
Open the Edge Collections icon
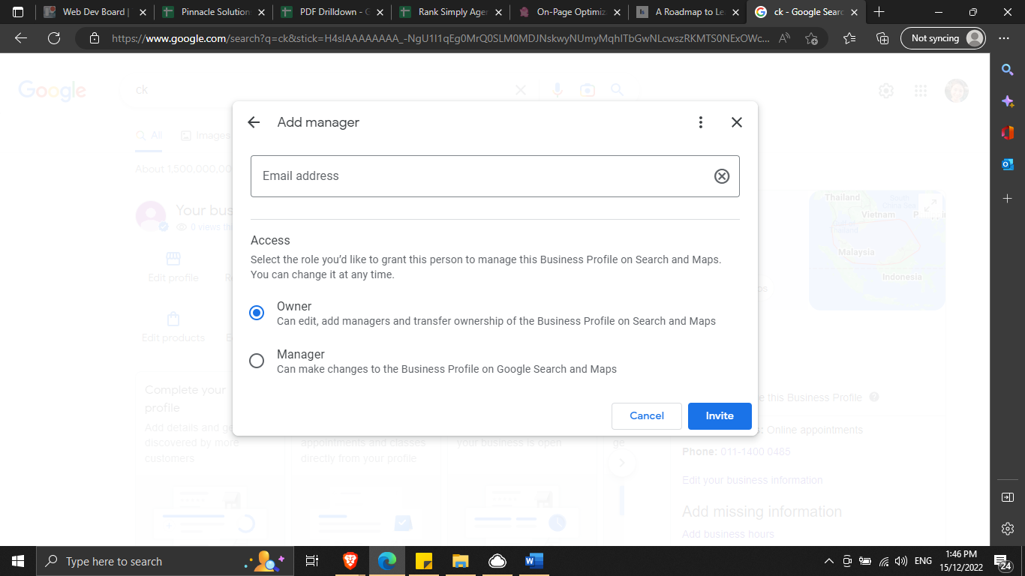(883, 38)
